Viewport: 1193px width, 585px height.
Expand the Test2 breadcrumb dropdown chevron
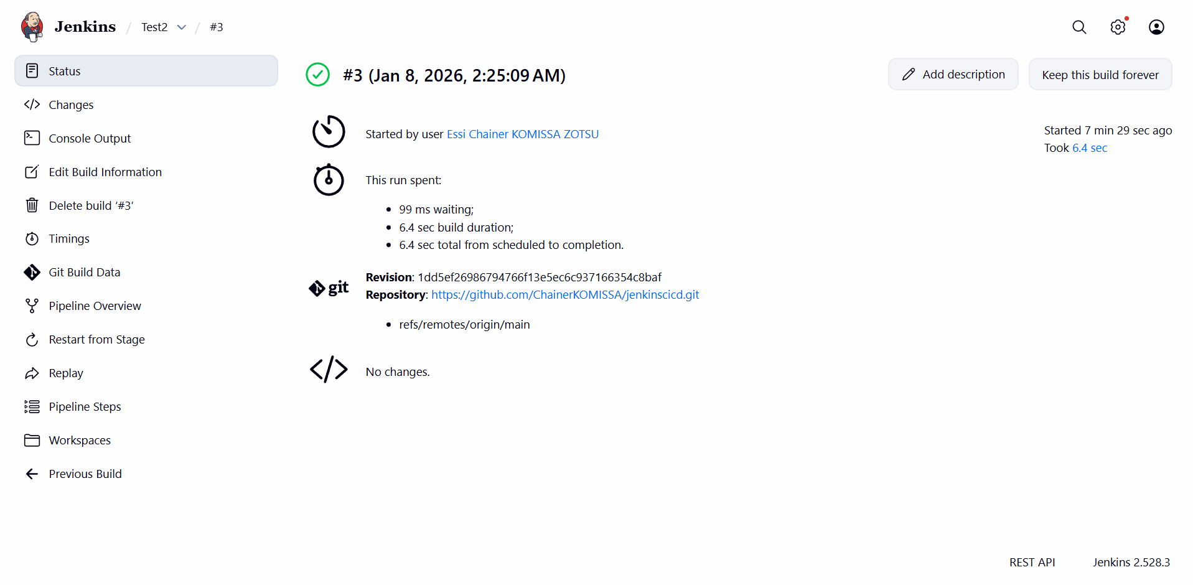(182, 27)
